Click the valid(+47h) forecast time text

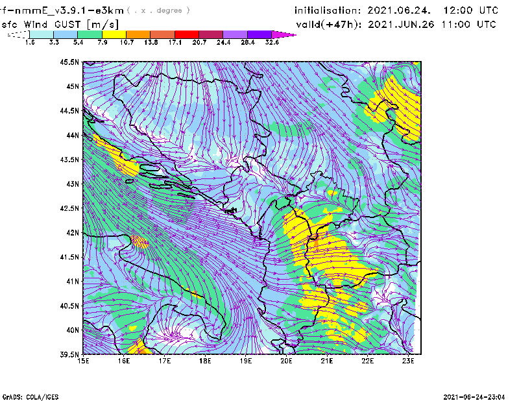396,24
